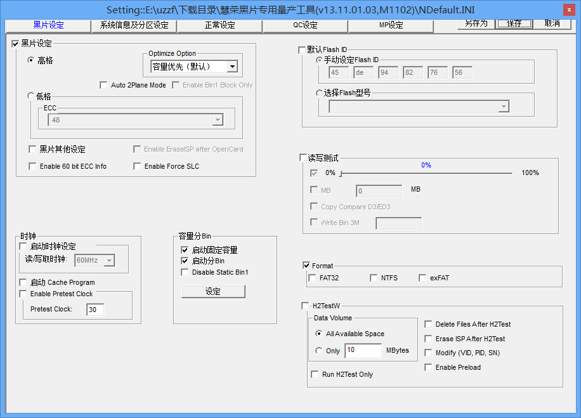The image size is (581, 418).
Task: Open the ECC value dropdown
Action: tap(218, 120)
